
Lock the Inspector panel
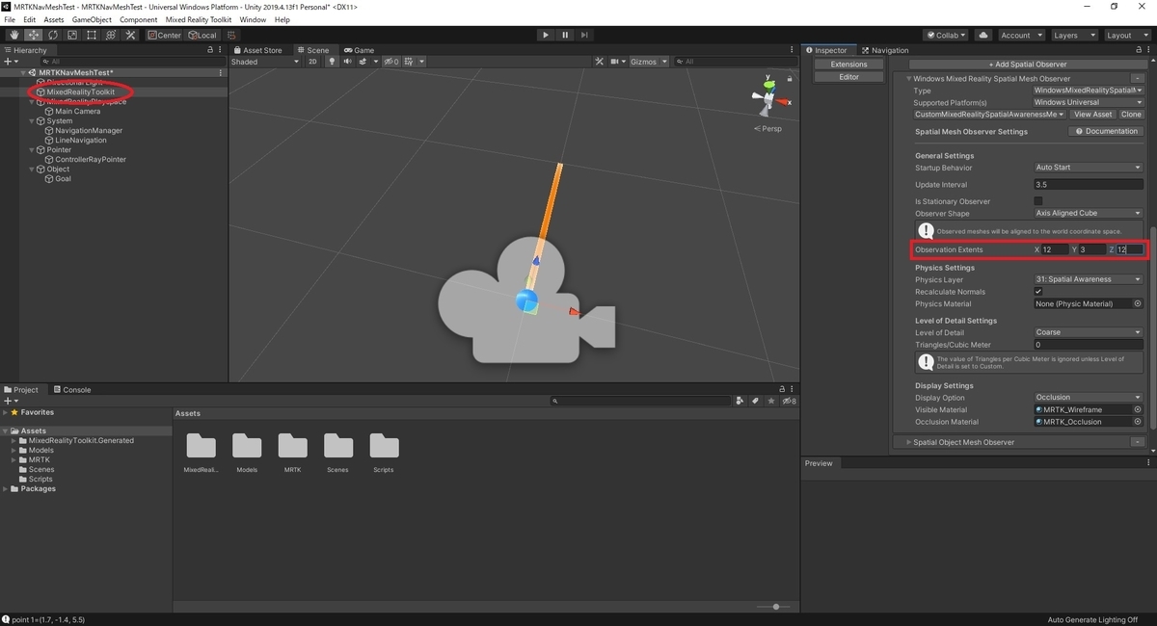(x=1138, y=50)
